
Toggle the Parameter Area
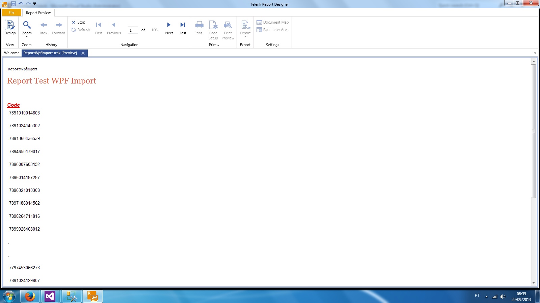coord(273,30)
